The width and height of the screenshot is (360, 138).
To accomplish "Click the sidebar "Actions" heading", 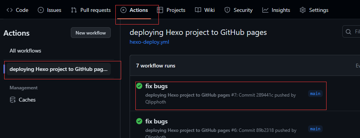I will [16, 33].
